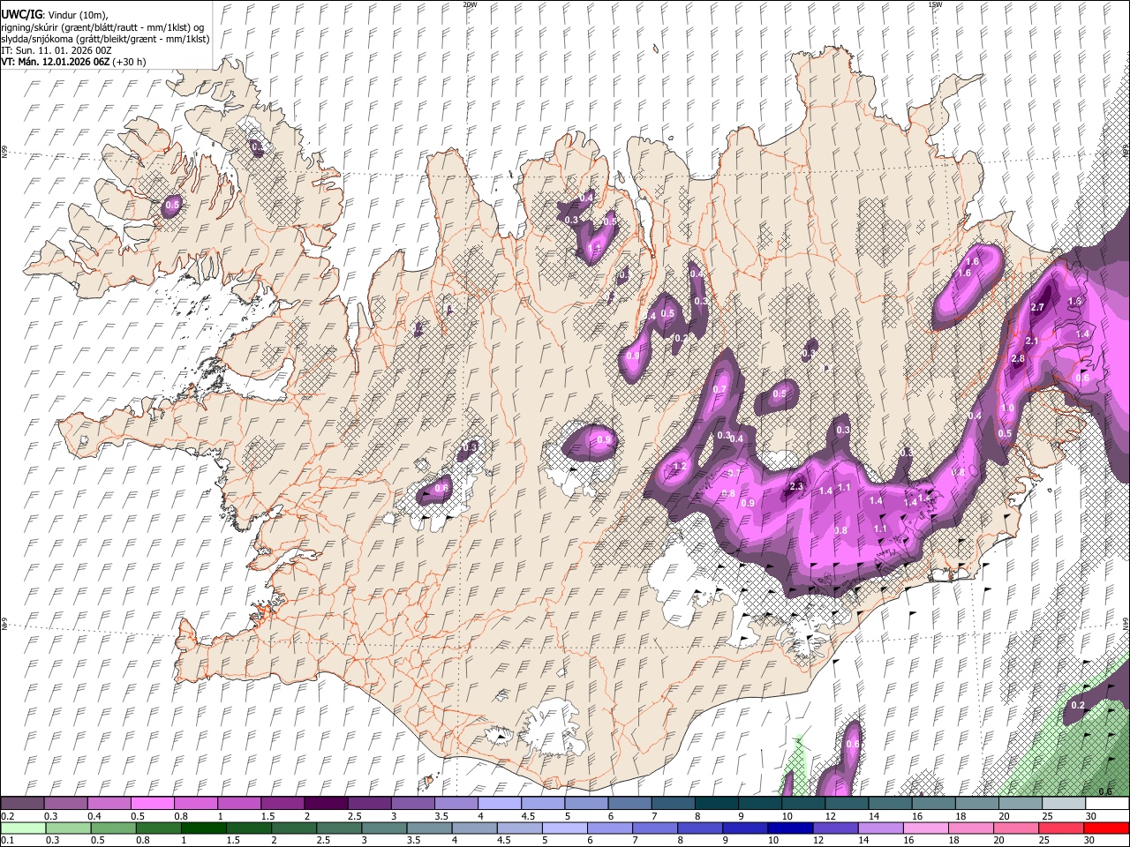Click the snow-scale swatch starting at 14
The height and width of the screenshot is (847, 1130).
[891, 804]
